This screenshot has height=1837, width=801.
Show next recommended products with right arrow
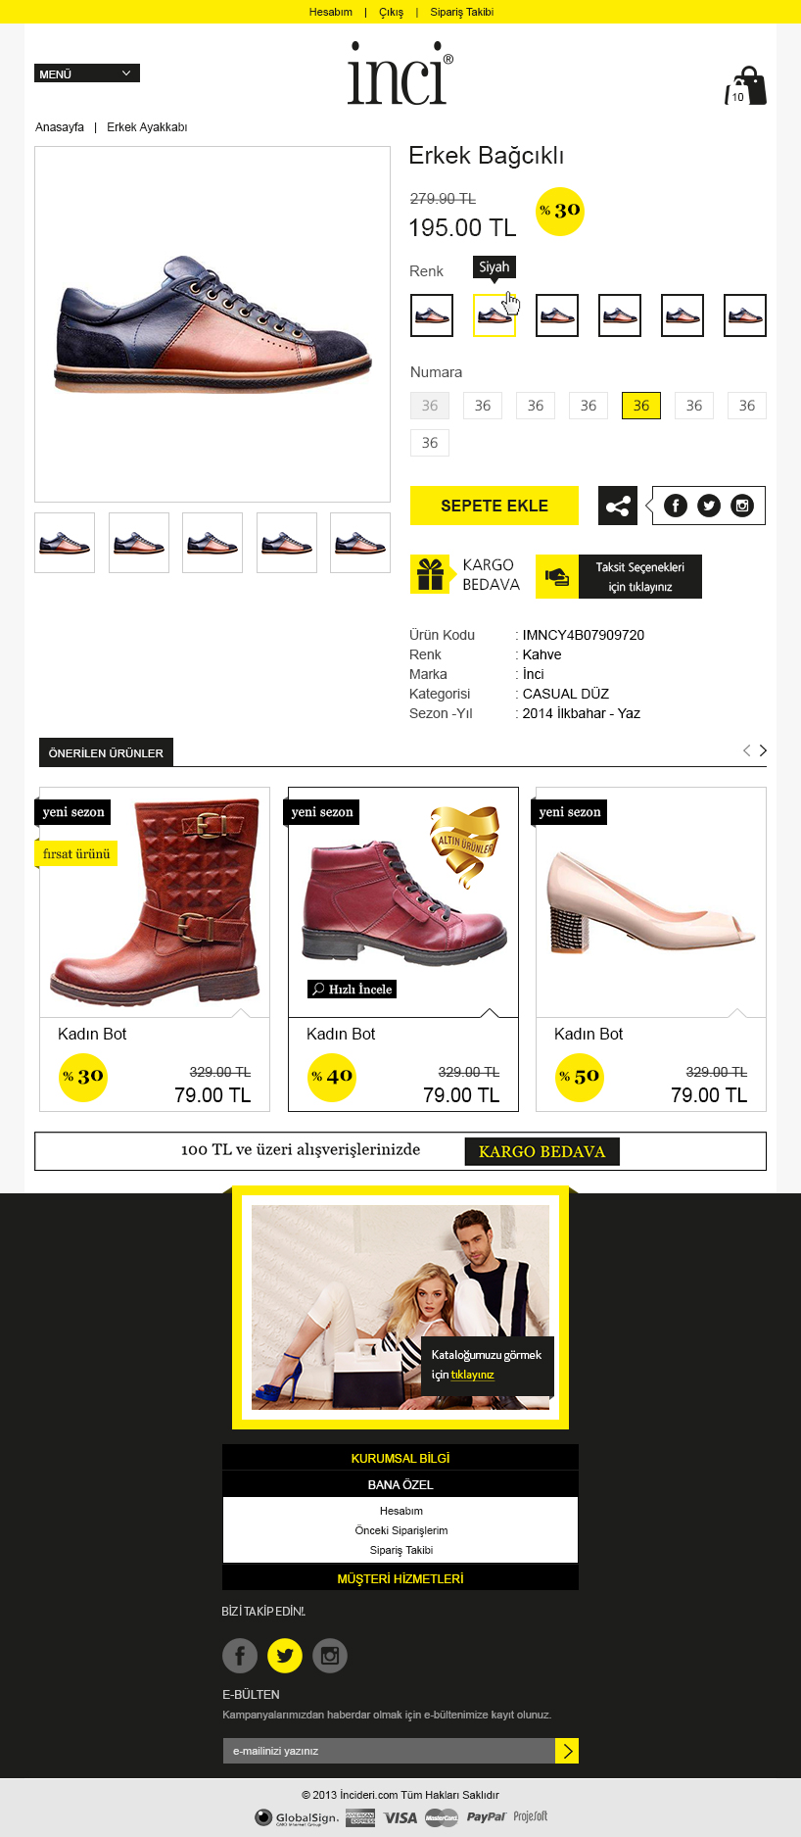[x=763, y=750]
